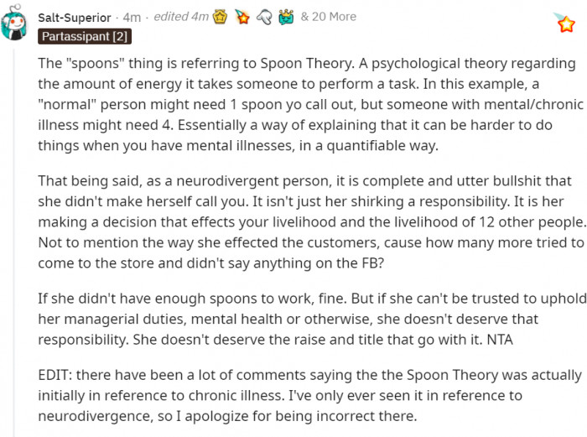Viewport: 587px width, 437px height.
Task: Expand the "& 20 More" awards list
Action: (328, 17)
